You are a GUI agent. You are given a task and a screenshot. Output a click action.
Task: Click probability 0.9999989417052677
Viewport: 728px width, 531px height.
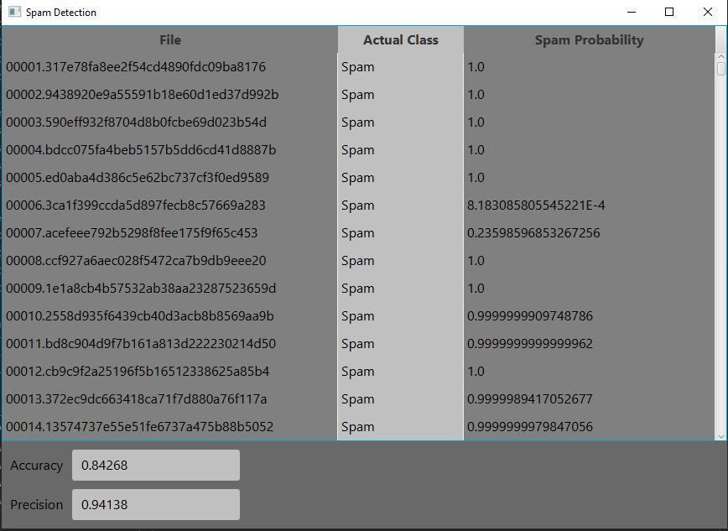(x=530, y=399)
